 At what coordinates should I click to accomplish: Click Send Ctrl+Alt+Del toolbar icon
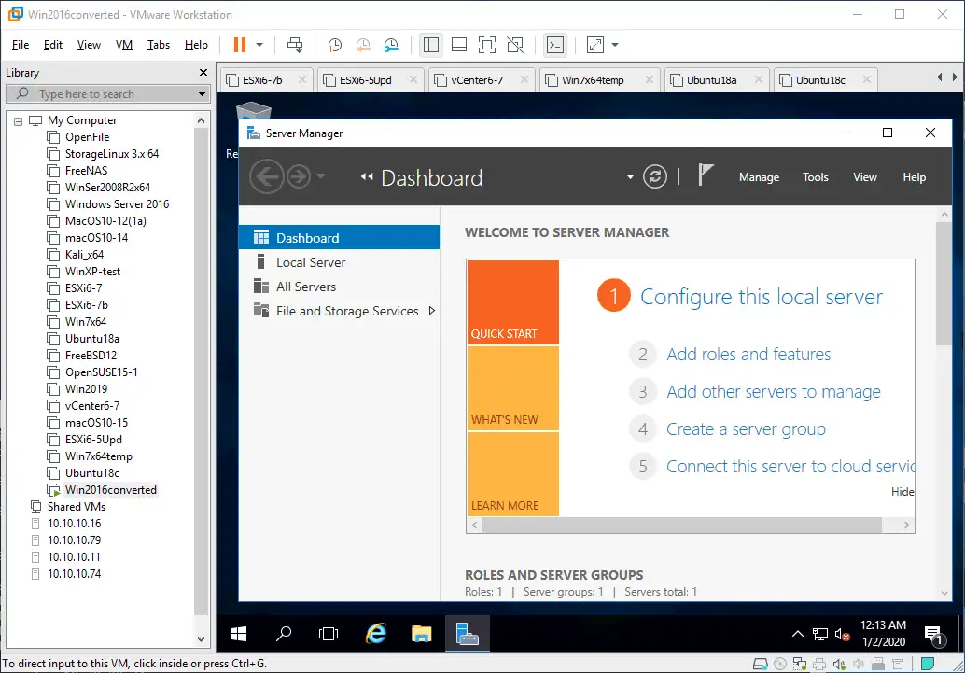(295, 45)
